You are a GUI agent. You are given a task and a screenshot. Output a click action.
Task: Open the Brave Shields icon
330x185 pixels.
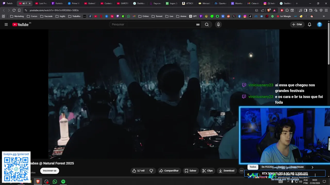[x=269, y=10]
